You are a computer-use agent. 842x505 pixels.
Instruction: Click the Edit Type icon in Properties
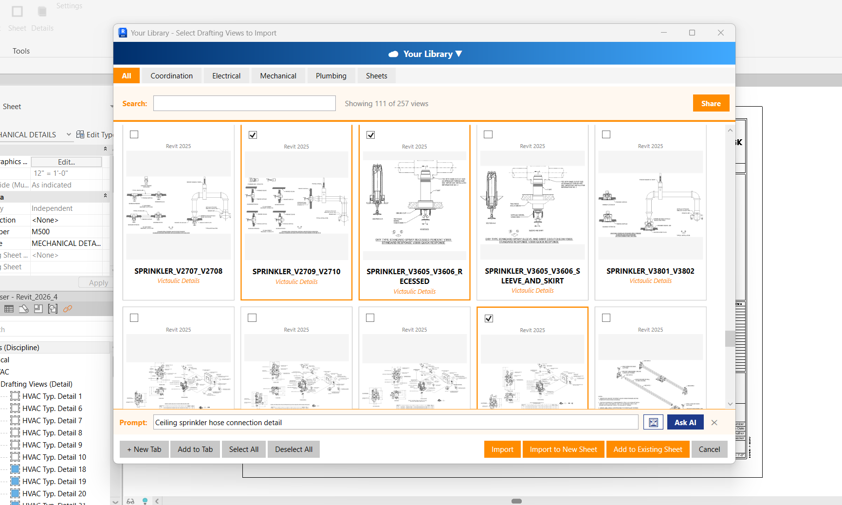coord(80,134)
